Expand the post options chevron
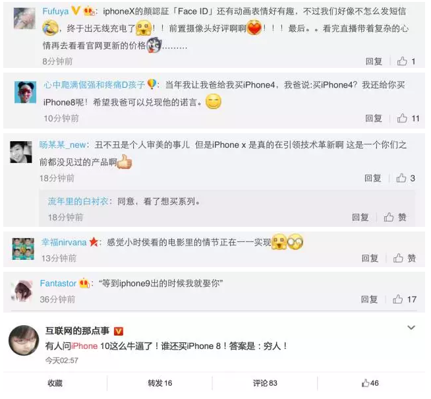 [411, 328]
